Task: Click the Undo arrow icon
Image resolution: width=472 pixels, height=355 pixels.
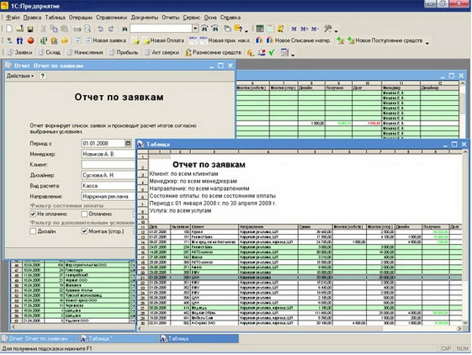Action: [100, 29]
